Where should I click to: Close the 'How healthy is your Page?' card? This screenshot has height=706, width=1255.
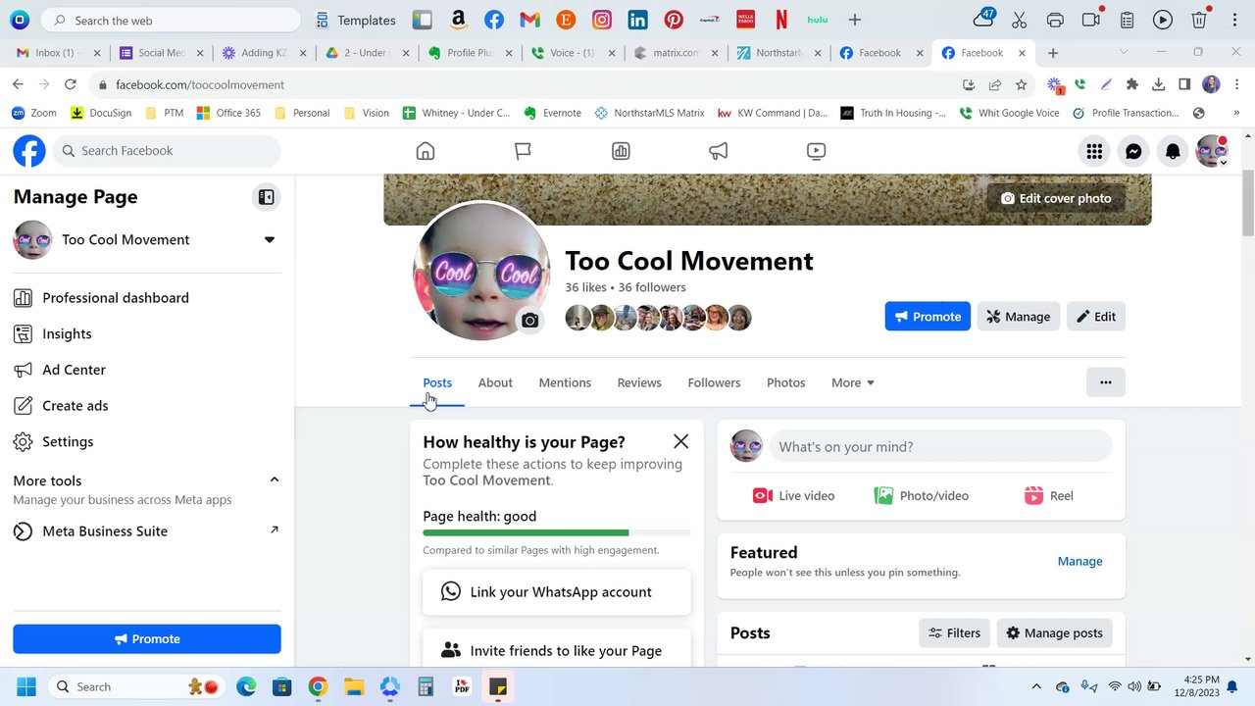(x=680, y=441)
